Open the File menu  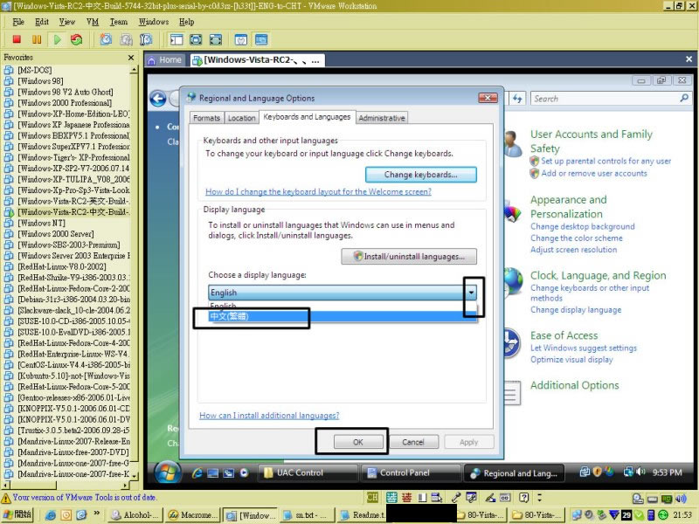[x=18, y=22]
